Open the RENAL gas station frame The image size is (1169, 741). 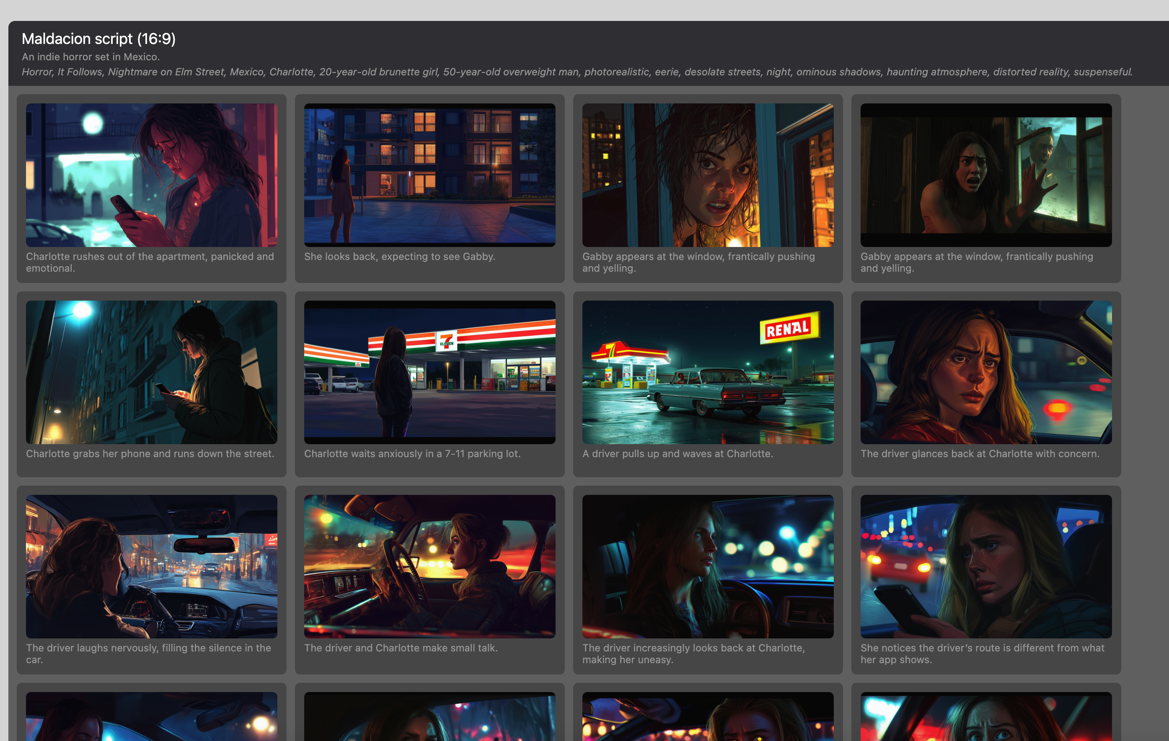pos(707,373)
